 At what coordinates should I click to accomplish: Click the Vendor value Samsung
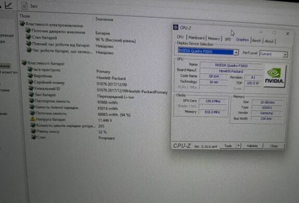[266, 113]
